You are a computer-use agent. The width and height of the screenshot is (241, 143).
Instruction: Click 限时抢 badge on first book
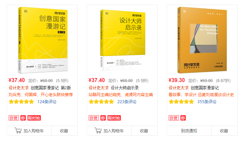(x=34, y=118)
